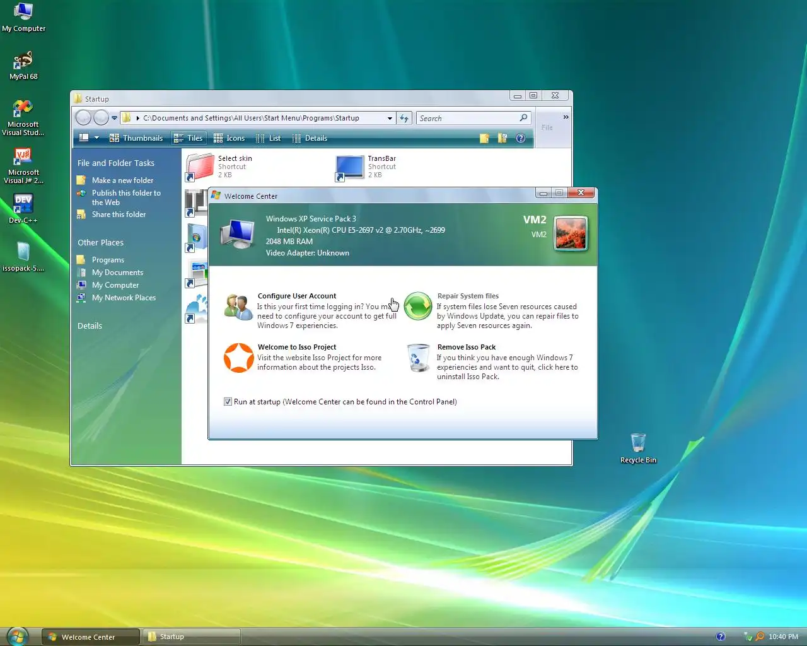Click 'Make a new folder' task
Screen dimensions: 807x646
122,180
